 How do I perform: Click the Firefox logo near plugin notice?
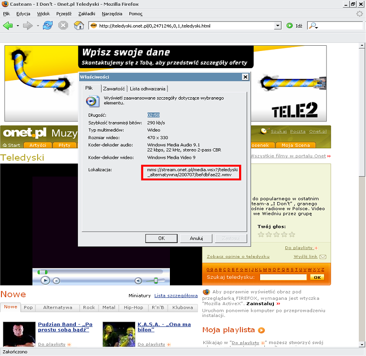[206, 292]
